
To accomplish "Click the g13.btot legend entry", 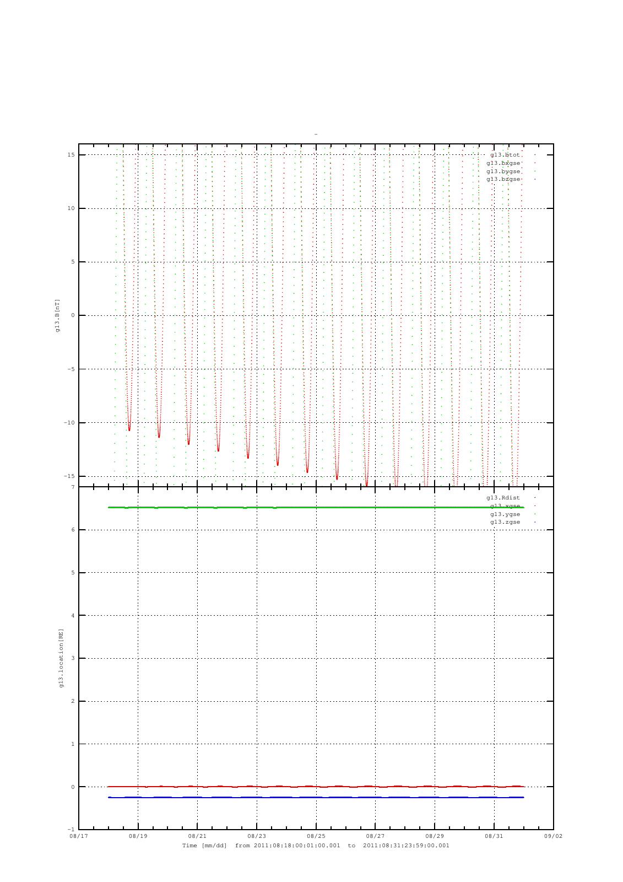I will (505, 155).
